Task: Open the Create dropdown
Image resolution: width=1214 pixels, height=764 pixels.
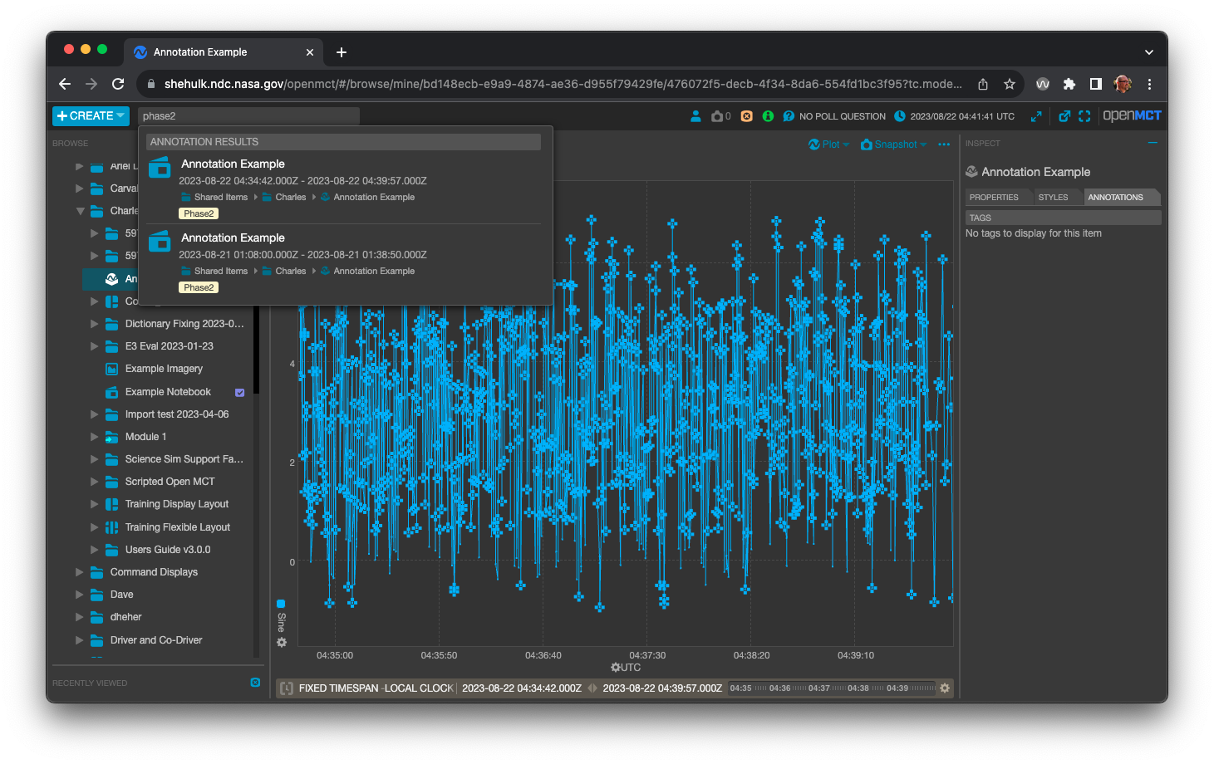Action: (x=90, y=115)
